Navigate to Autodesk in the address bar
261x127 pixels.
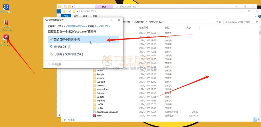pyautogui.click(x=139, y=22)
